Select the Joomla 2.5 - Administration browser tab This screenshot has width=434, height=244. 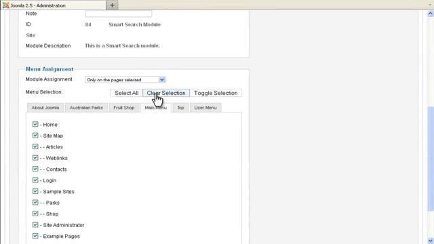[53, 5]
